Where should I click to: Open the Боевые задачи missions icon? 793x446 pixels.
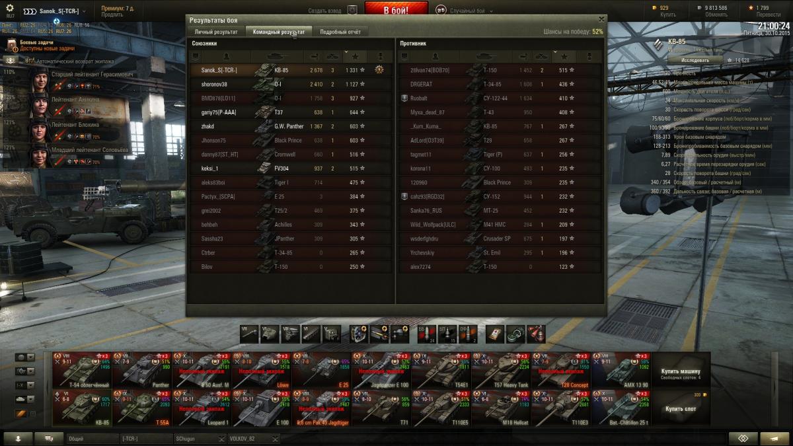(x=11, y=45)
